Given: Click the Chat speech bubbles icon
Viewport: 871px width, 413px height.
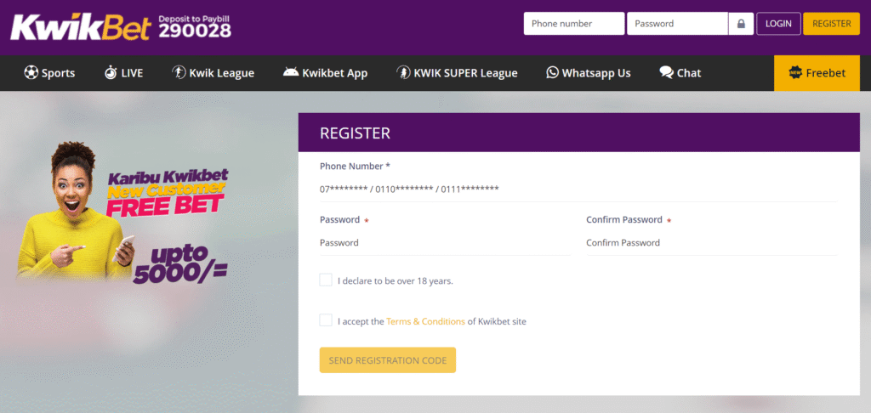Looking at the screenshot, I should [x=666, y=73].
